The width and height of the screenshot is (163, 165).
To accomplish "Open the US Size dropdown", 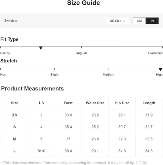I will pos(117,21).
